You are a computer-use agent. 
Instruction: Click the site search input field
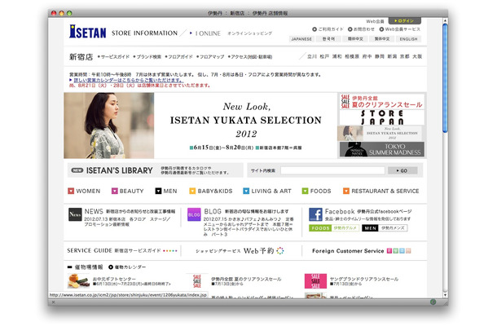pos(332,170)
